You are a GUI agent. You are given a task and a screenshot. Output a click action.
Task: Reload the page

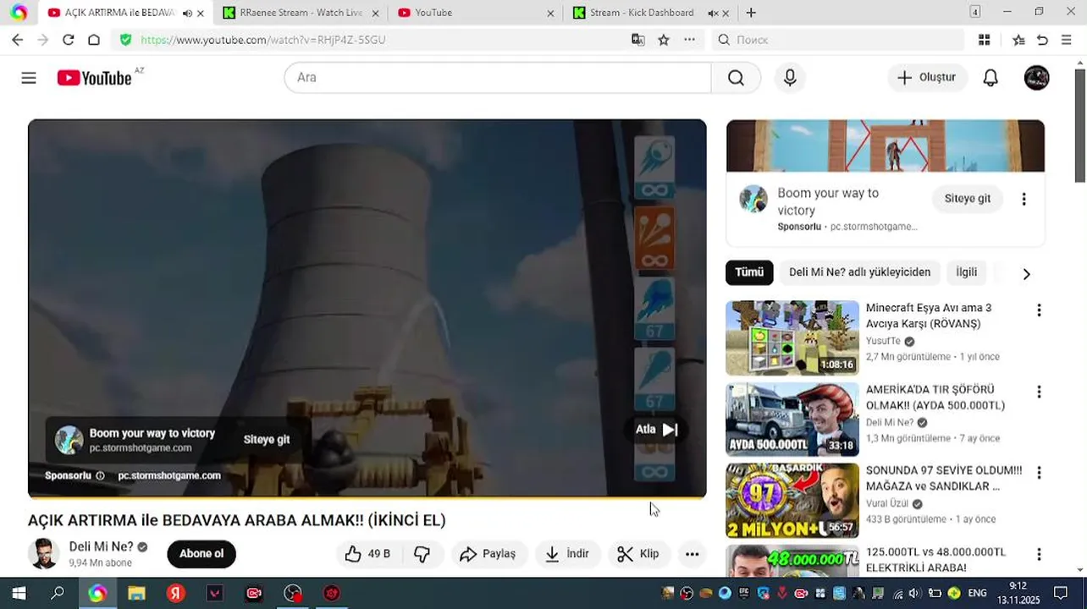[69, 40]
